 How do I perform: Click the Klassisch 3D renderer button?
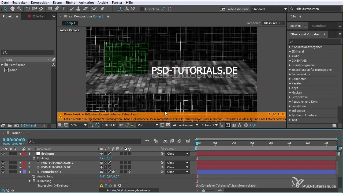273,23
